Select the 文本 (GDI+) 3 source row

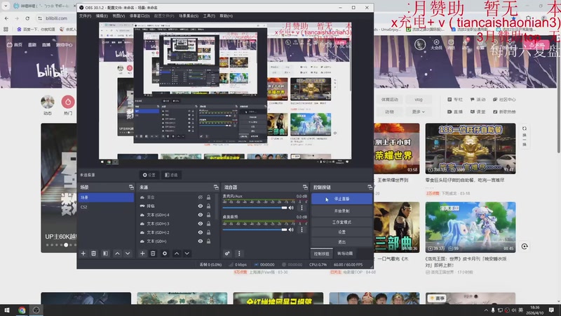coord(175,223)
